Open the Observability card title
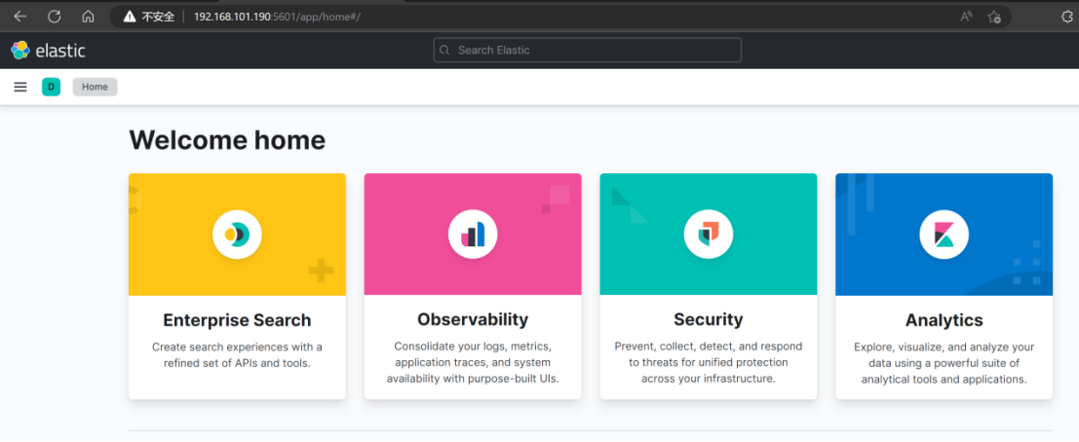The image size is (1079, 442). click(473, 319)
